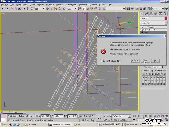Open the Rendering menu

[83, 5]
